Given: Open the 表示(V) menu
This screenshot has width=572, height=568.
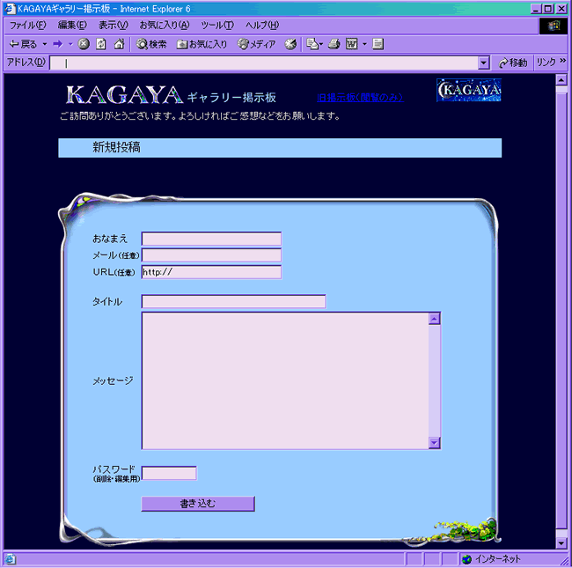Looking at the screenshot, I should (x=114, y=26).
